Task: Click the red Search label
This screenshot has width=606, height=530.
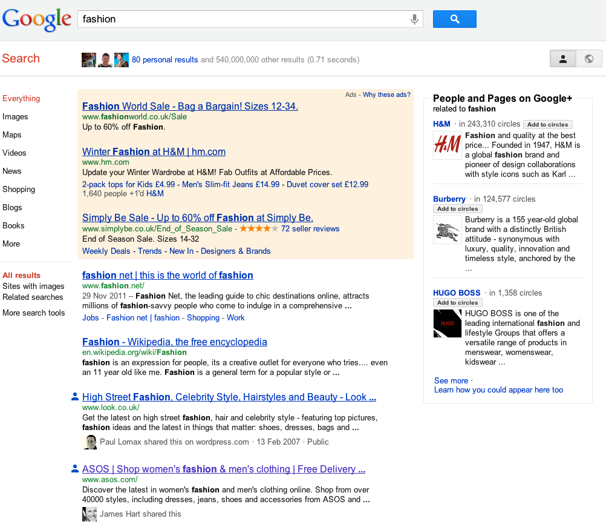Action: 21,59
